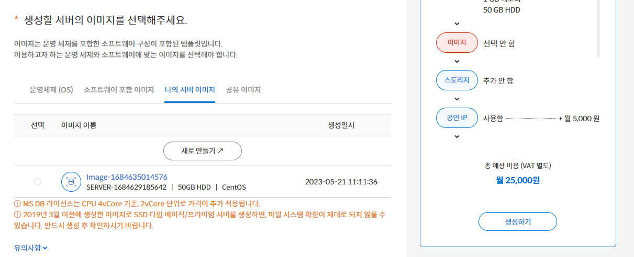Screen dimensions: 634x257
Task: Click the 생성하기 button
Action: coord(518,221)
